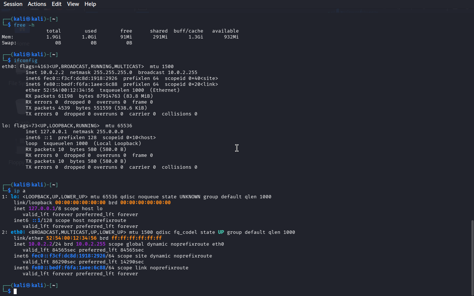
Task: Click the 1.9Gi total memory value
Action: coord(54,37)
